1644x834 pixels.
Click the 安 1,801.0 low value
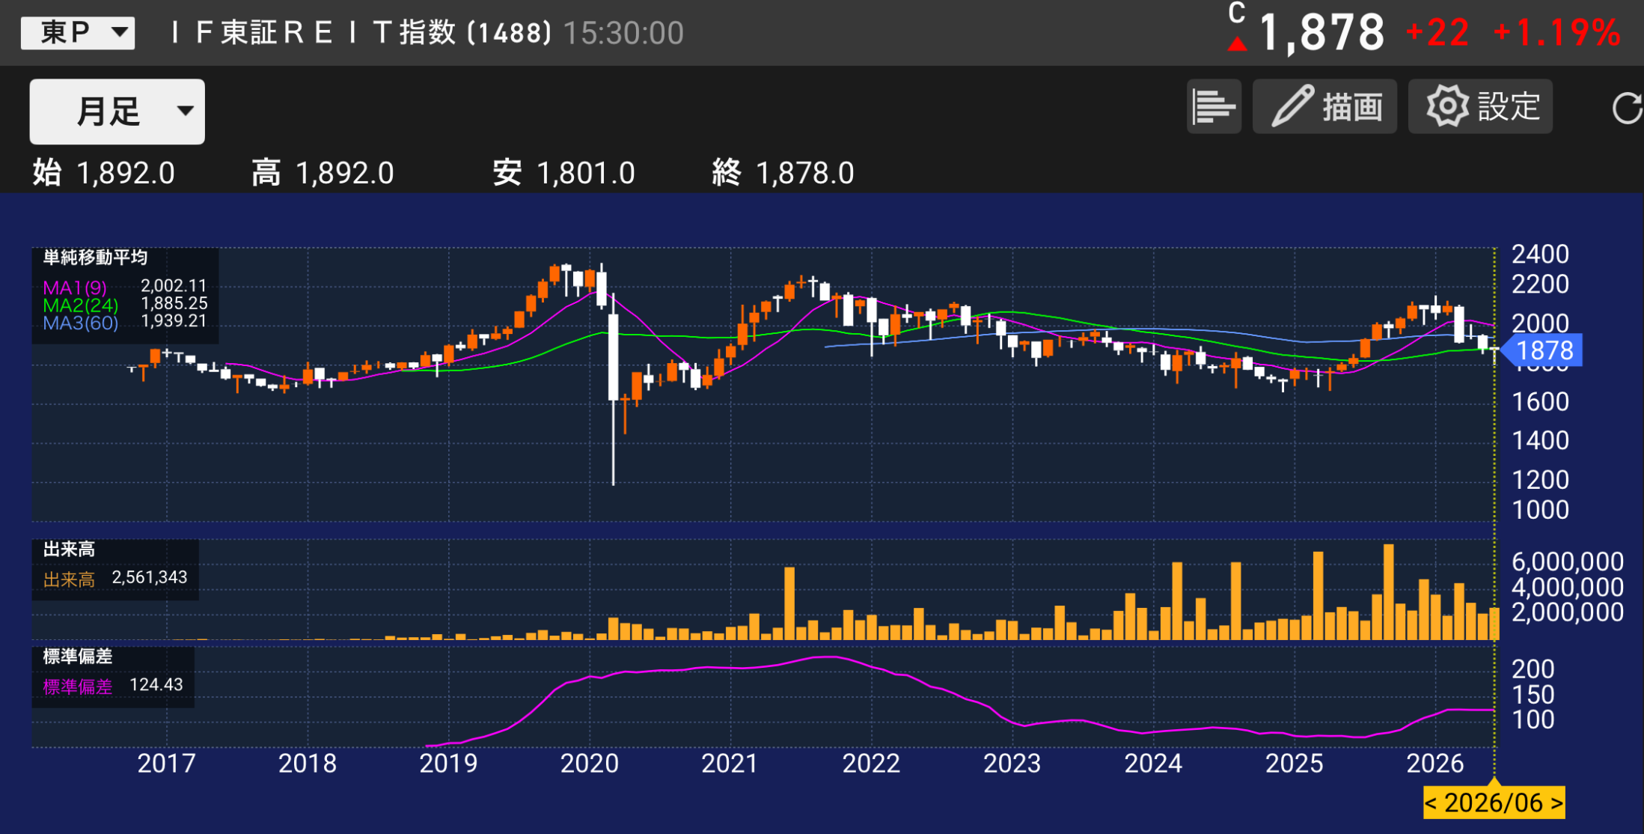563,173
